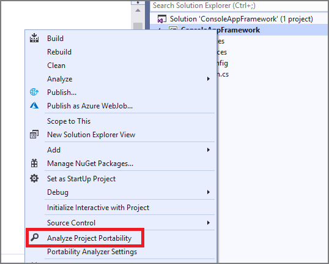Click the NuGet package gift icon
The image size is (329, 264).
point(34,164)
